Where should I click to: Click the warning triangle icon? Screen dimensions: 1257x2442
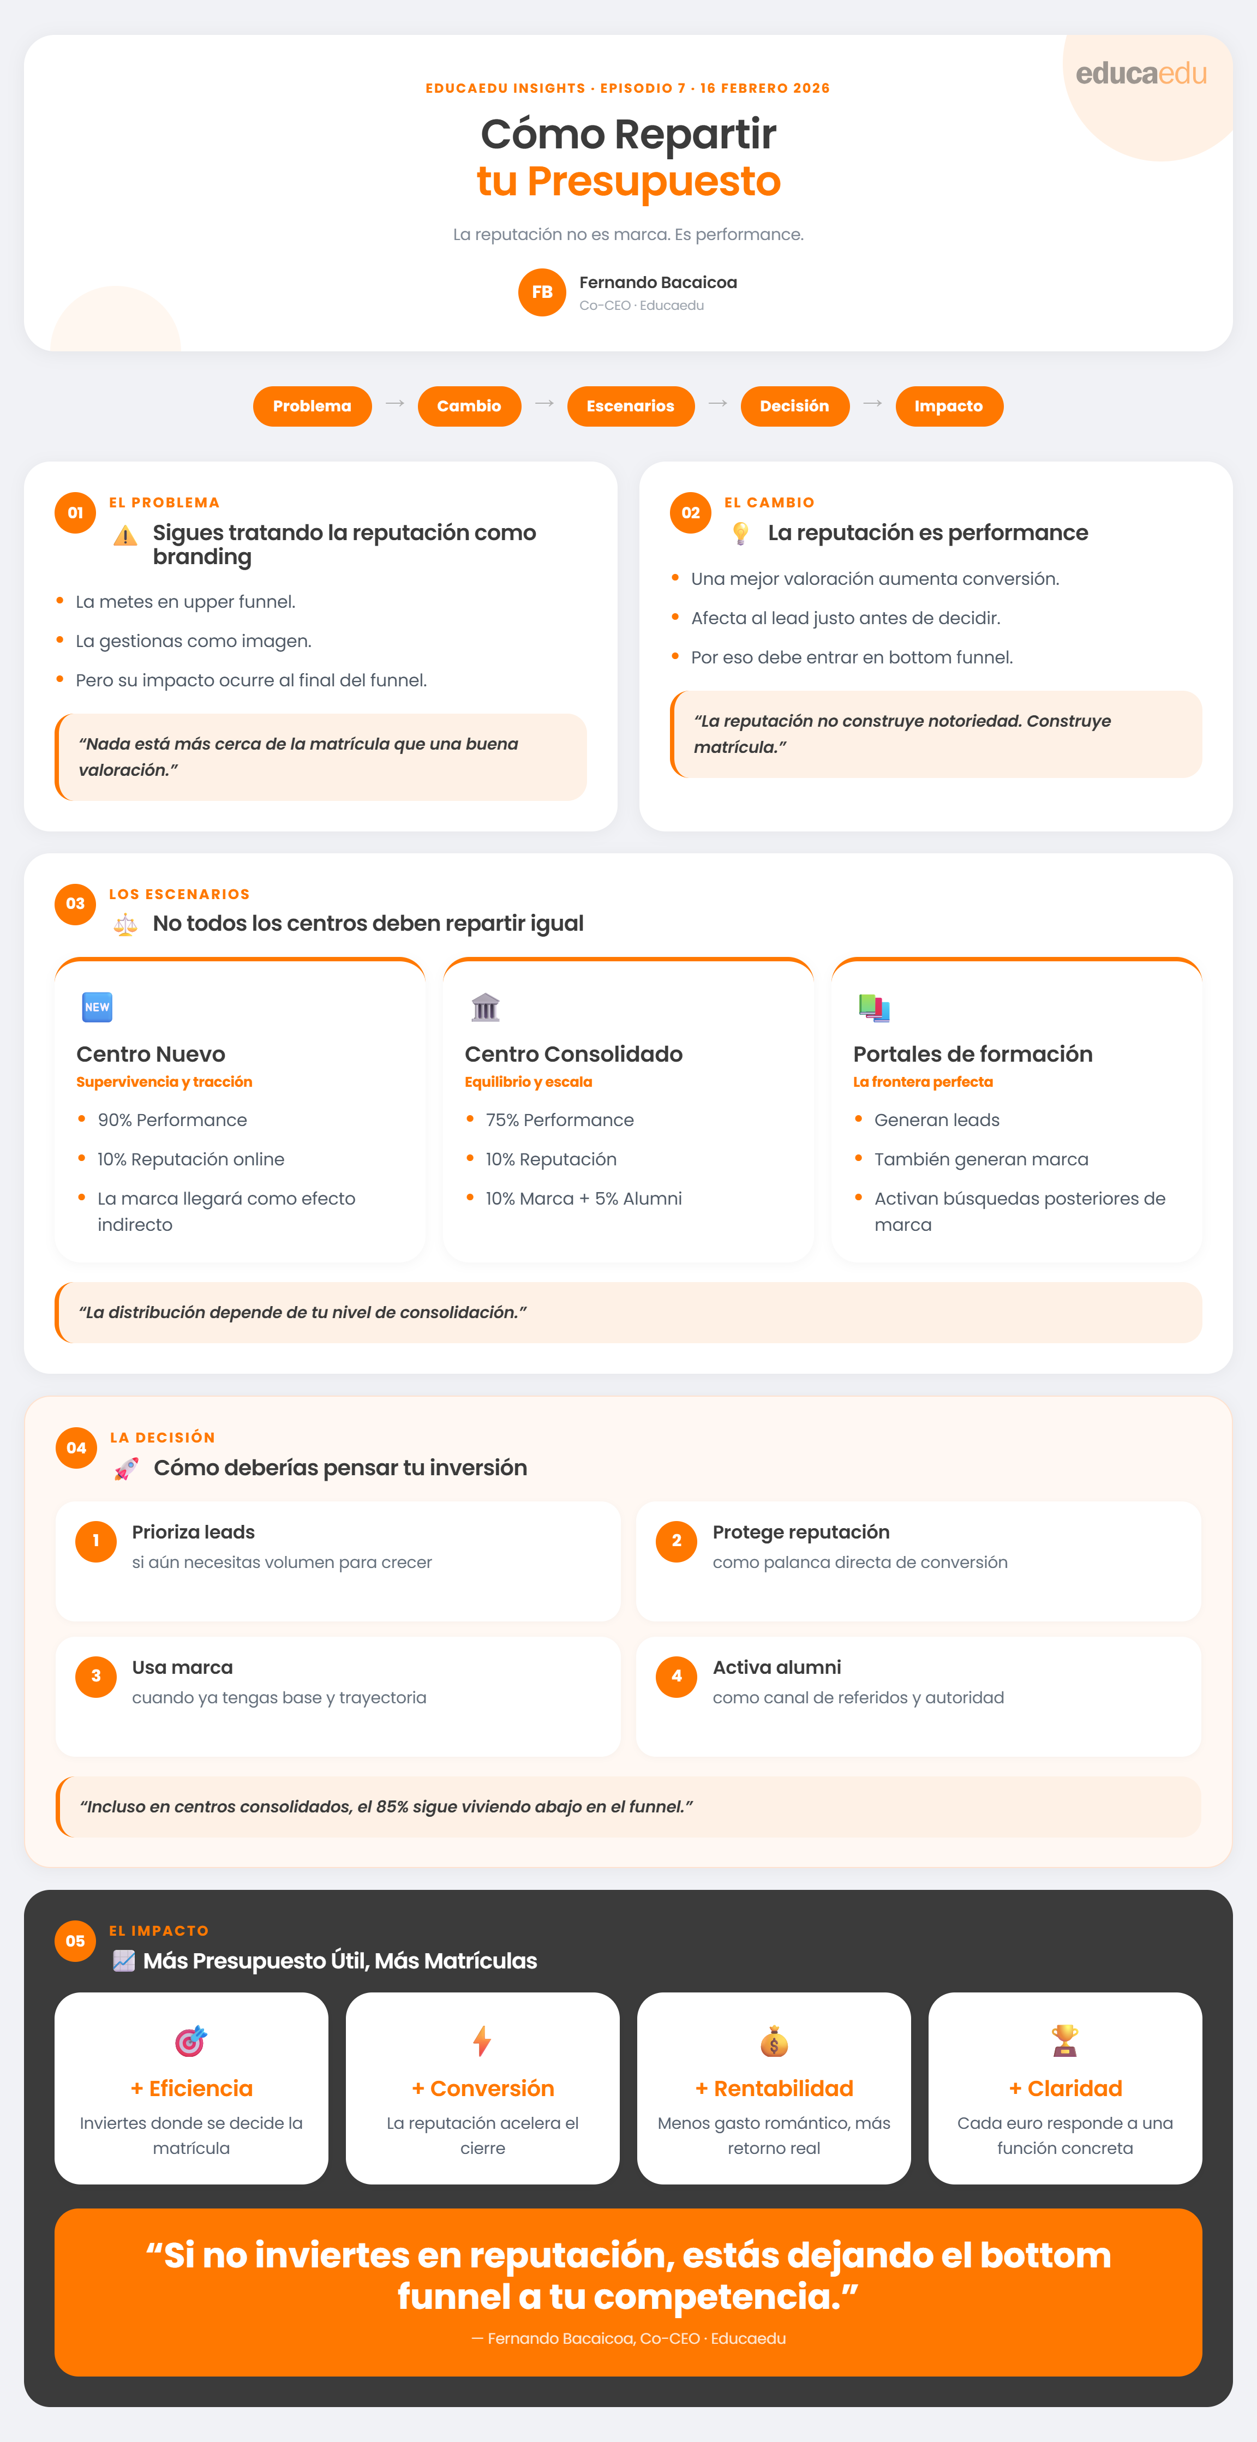click(125, 536)
